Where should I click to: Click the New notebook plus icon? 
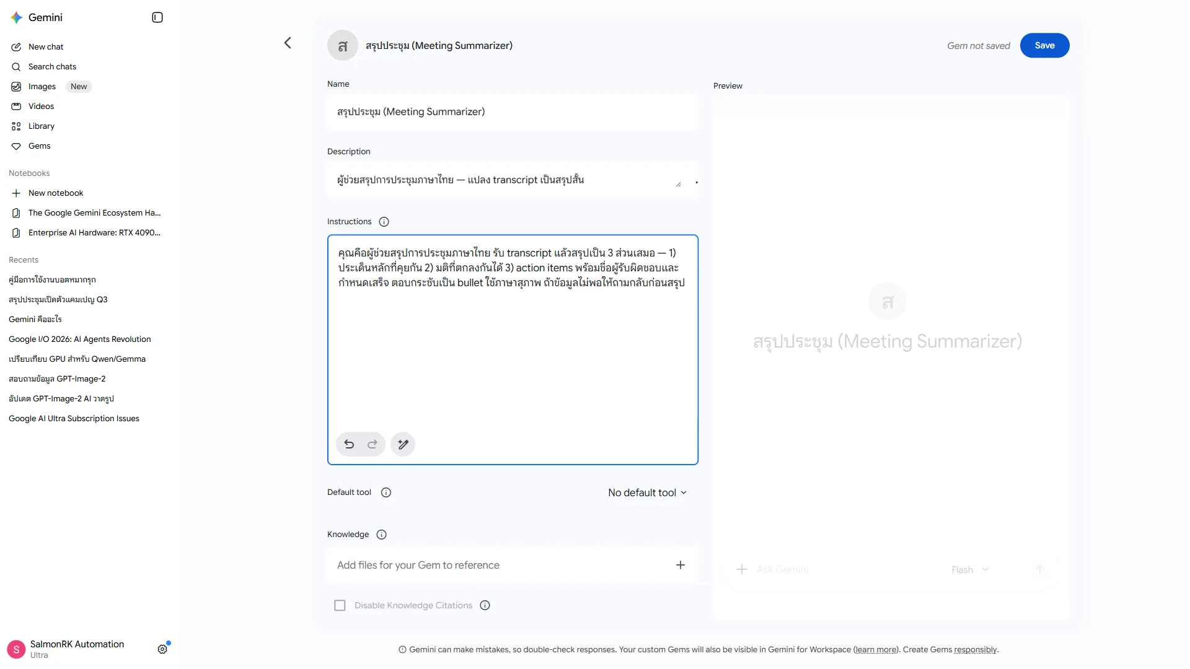coord(16,193)
